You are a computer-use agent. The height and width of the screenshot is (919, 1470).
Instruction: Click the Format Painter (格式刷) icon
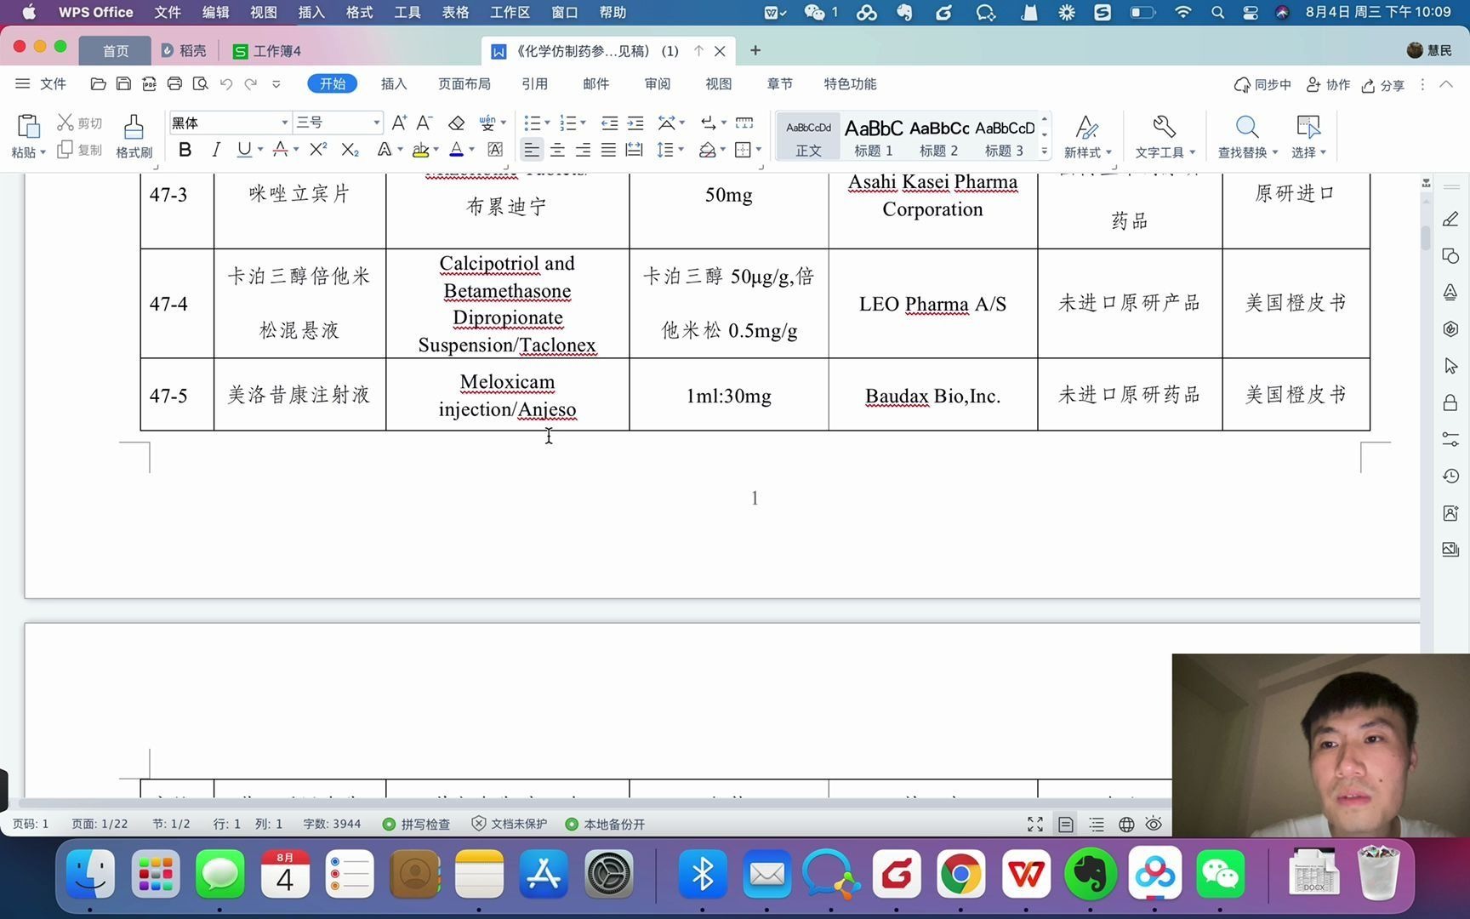click(x=134, y=127)
